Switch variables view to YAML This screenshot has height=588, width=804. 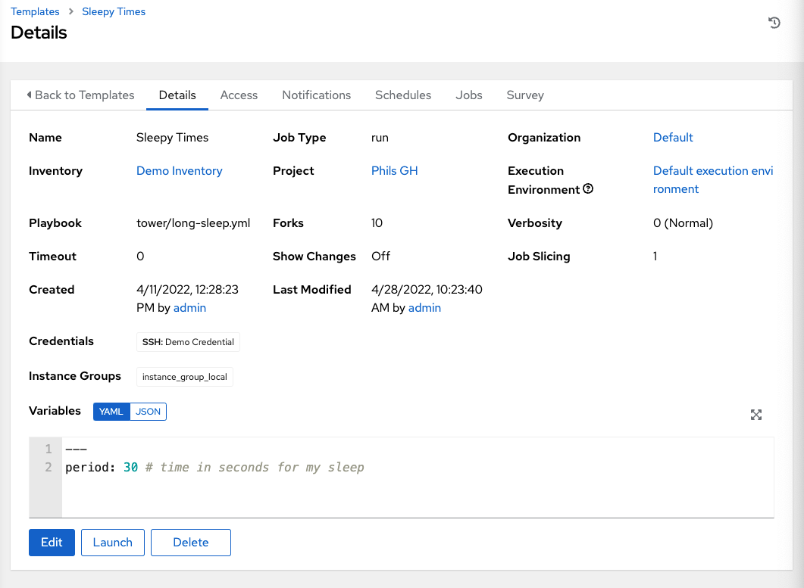[x=111, y=411]
